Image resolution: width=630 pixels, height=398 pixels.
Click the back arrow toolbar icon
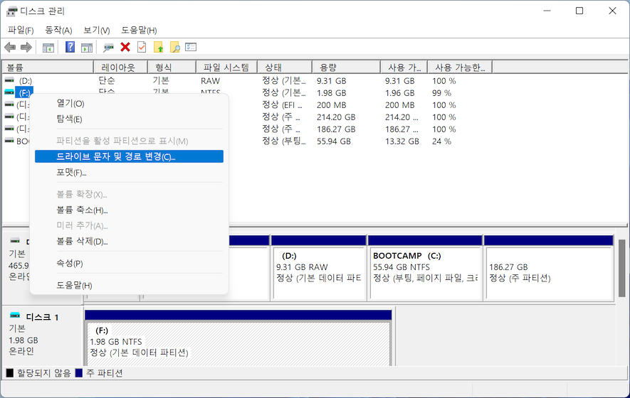10,48
